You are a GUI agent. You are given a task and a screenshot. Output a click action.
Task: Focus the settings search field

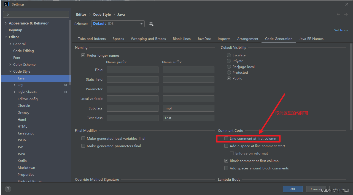(x=36, y=14)
